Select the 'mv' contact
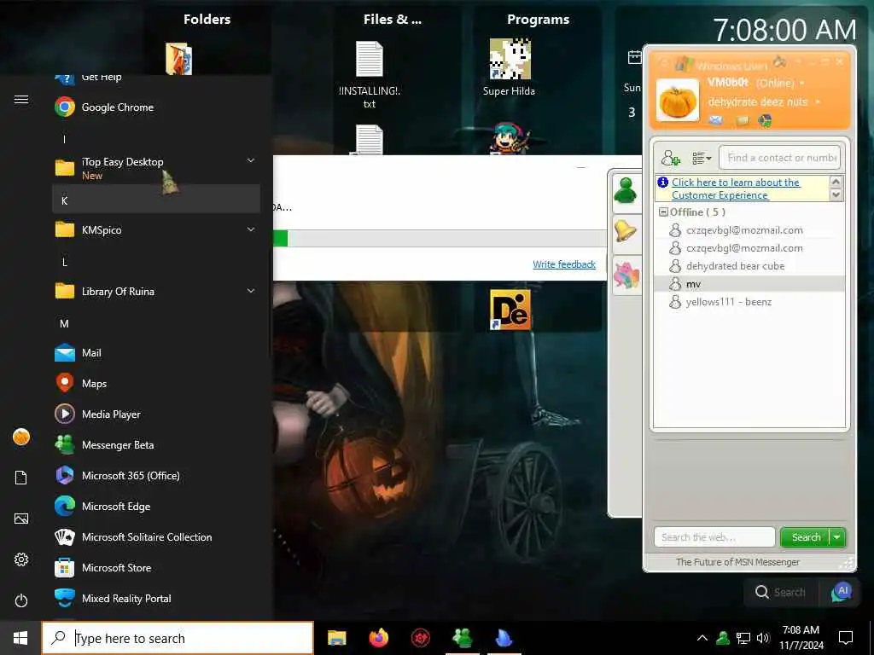The width and height of the screenshot is (874, 655). pos(749,283)
